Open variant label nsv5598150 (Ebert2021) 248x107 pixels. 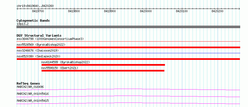60,68
